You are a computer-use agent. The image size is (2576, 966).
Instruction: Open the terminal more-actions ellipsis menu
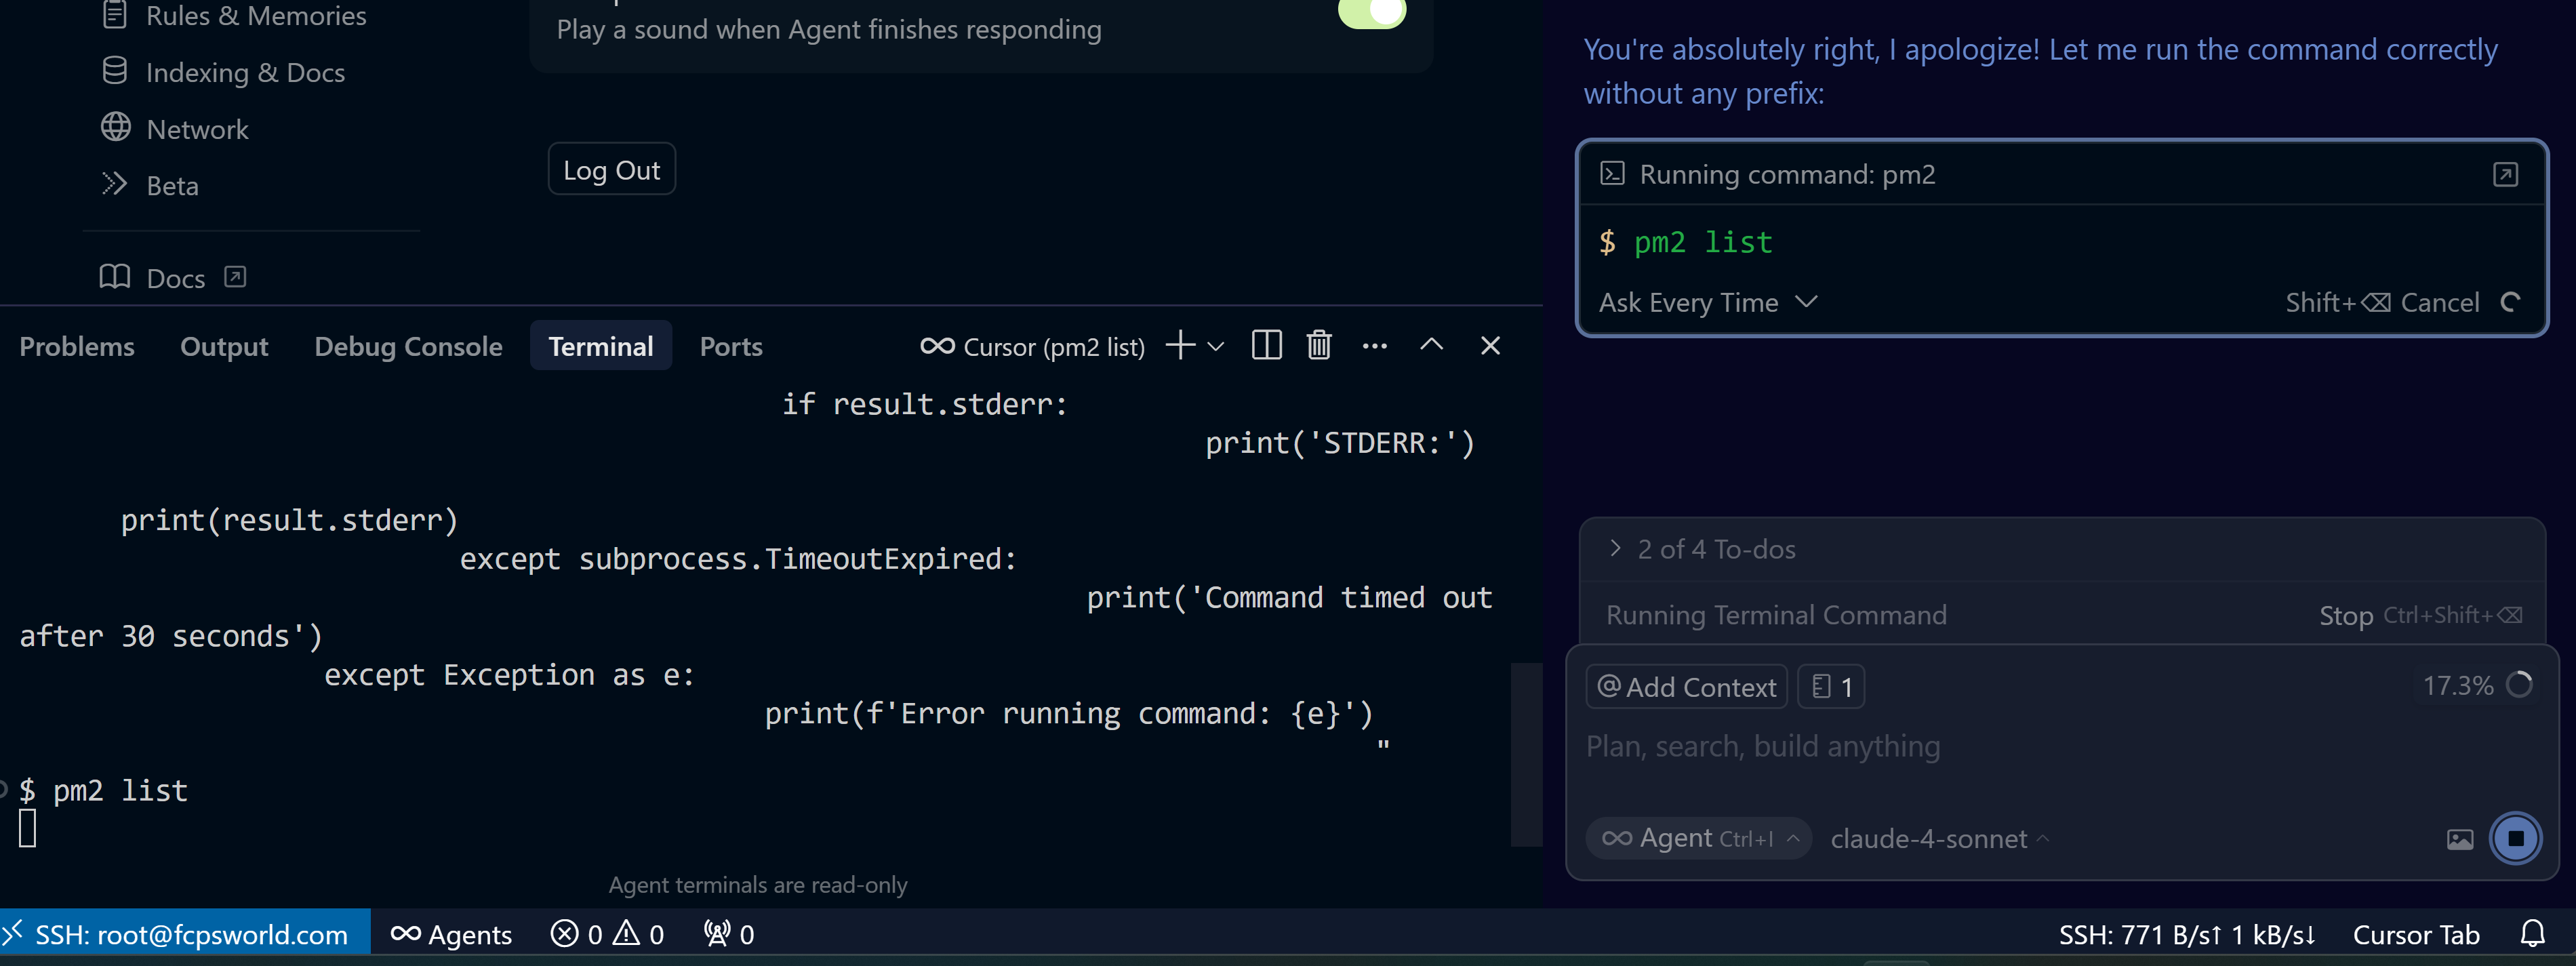1374,346
